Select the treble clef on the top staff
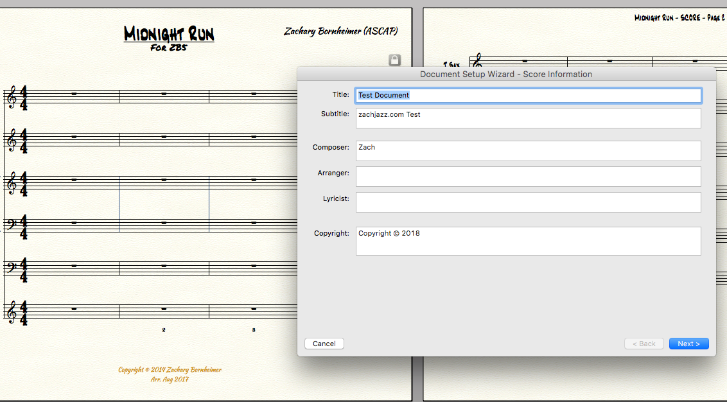Image resolution: width=727 pixels, height=402 pixels. coord(11,97)
